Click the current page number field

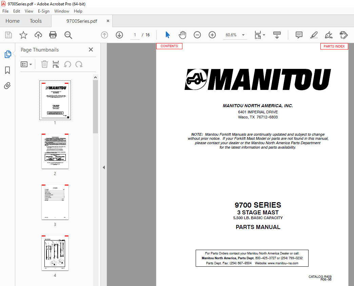[x=135, y=35]
